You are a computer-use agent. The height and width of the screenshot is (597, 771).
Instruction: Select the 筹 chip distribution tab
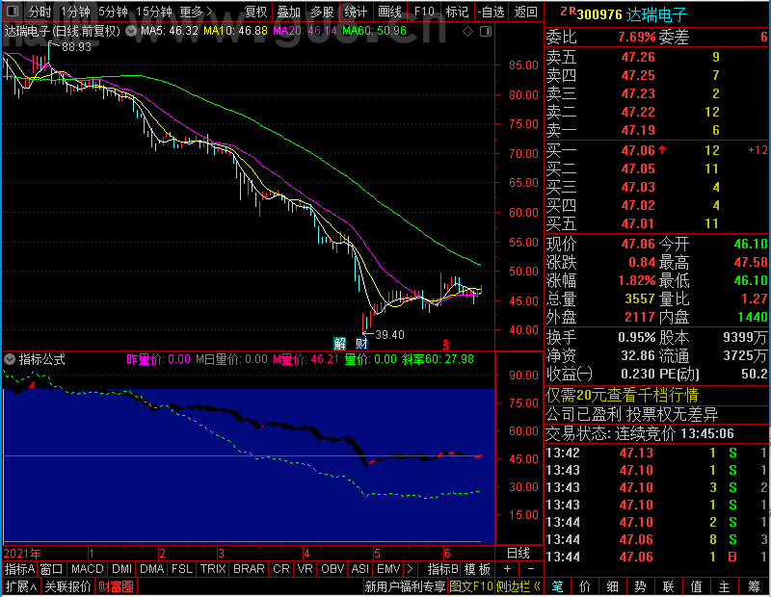pos(755,586)
